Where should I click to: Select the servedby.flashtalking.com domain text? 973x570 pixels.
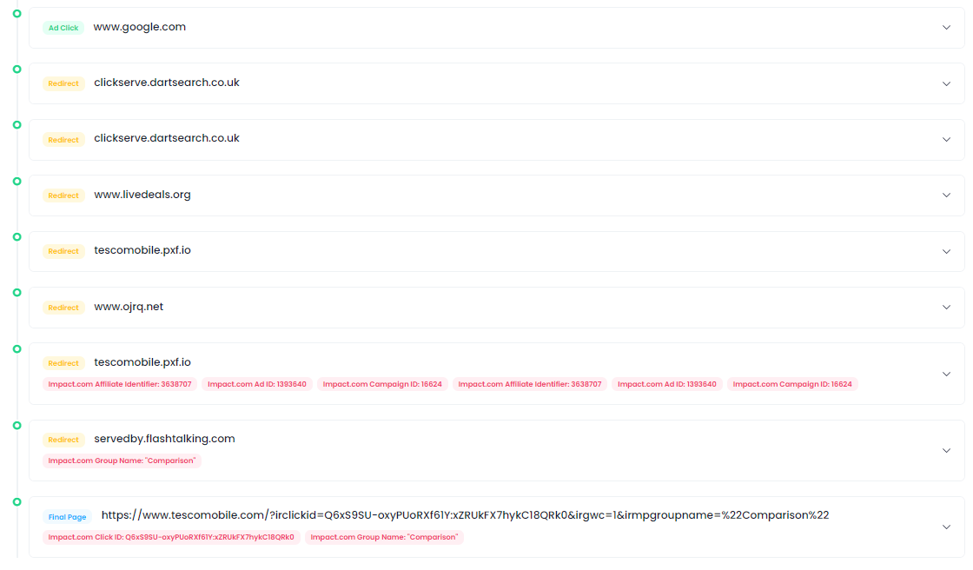coord(164,439)
